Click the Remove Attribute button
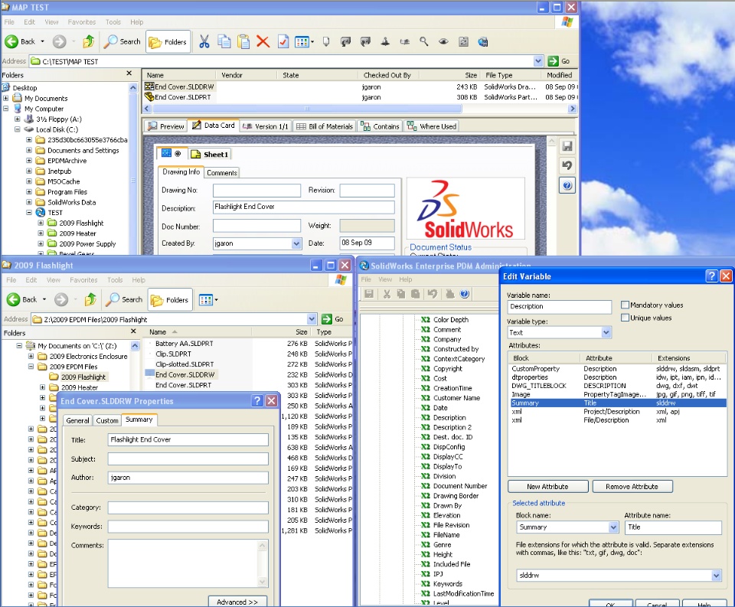The width and height of the screenshot is (735, 607). tap(632, 487)
